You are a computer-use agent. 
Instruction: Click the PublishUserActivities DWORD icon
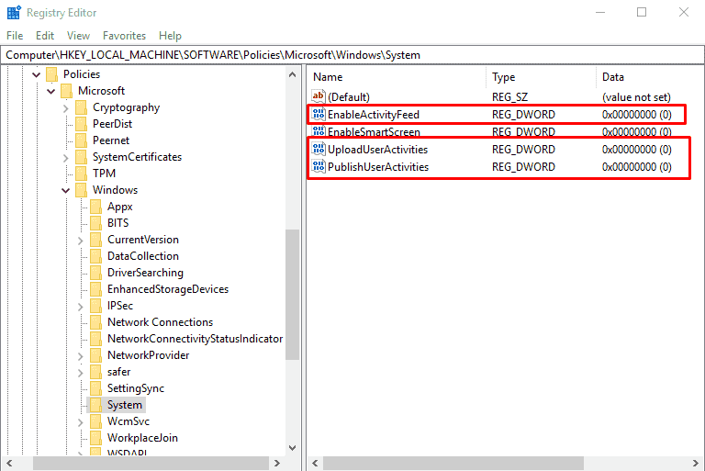[x=319, y=166]
